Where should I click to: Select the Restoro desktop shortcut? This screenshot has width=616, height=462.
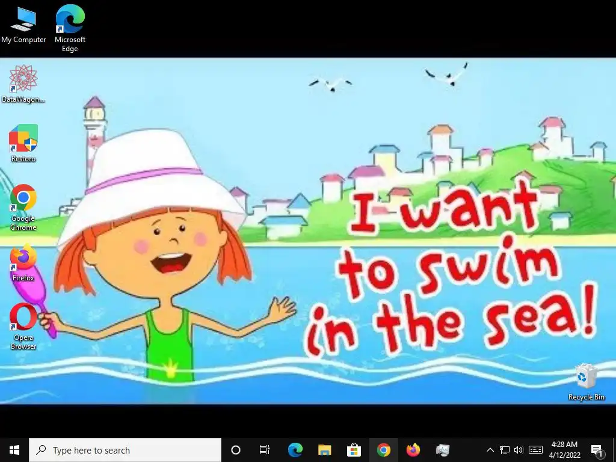tap(23, 143)
